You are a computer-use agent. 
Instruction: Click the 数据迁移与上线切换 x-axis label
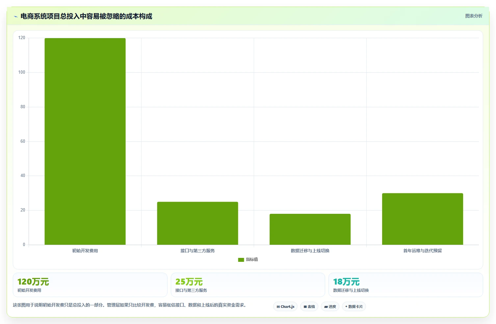click(310, 251)
